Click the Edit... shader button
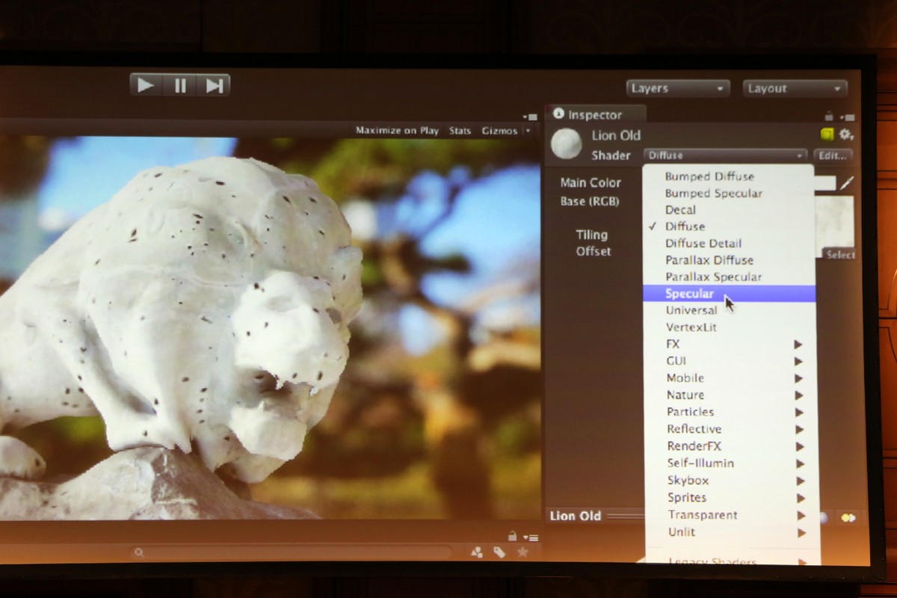This screenshot has width=897, height=598. tap(832, 155)
